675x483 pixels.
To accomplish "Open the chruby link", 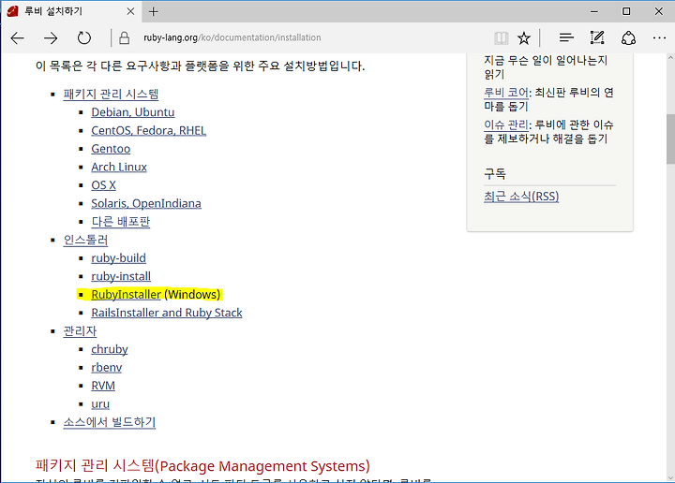I will pos(110,349).
